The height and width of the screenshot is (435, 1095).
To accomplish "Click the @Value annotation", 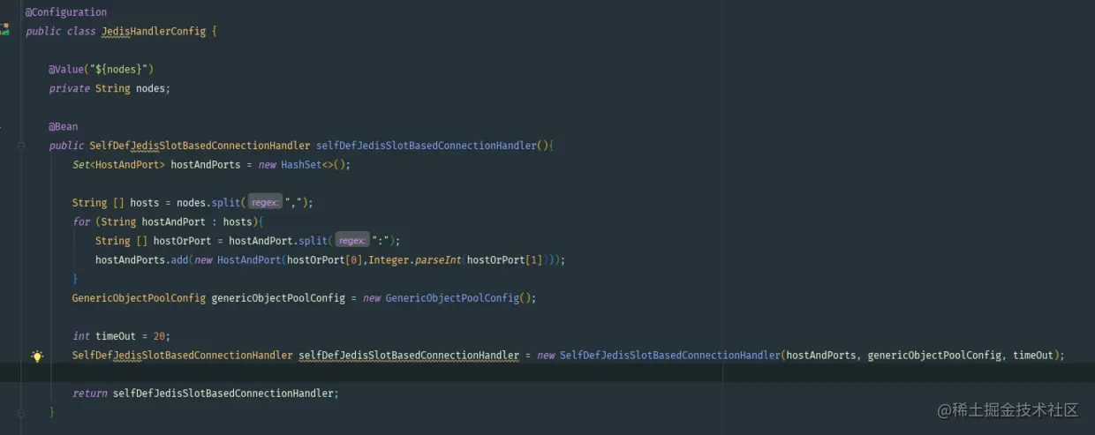I will [65, 70].
